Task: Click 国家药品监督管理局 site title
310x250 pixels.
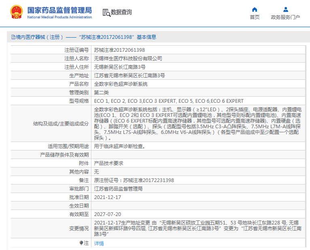Action: coord(59,10)
